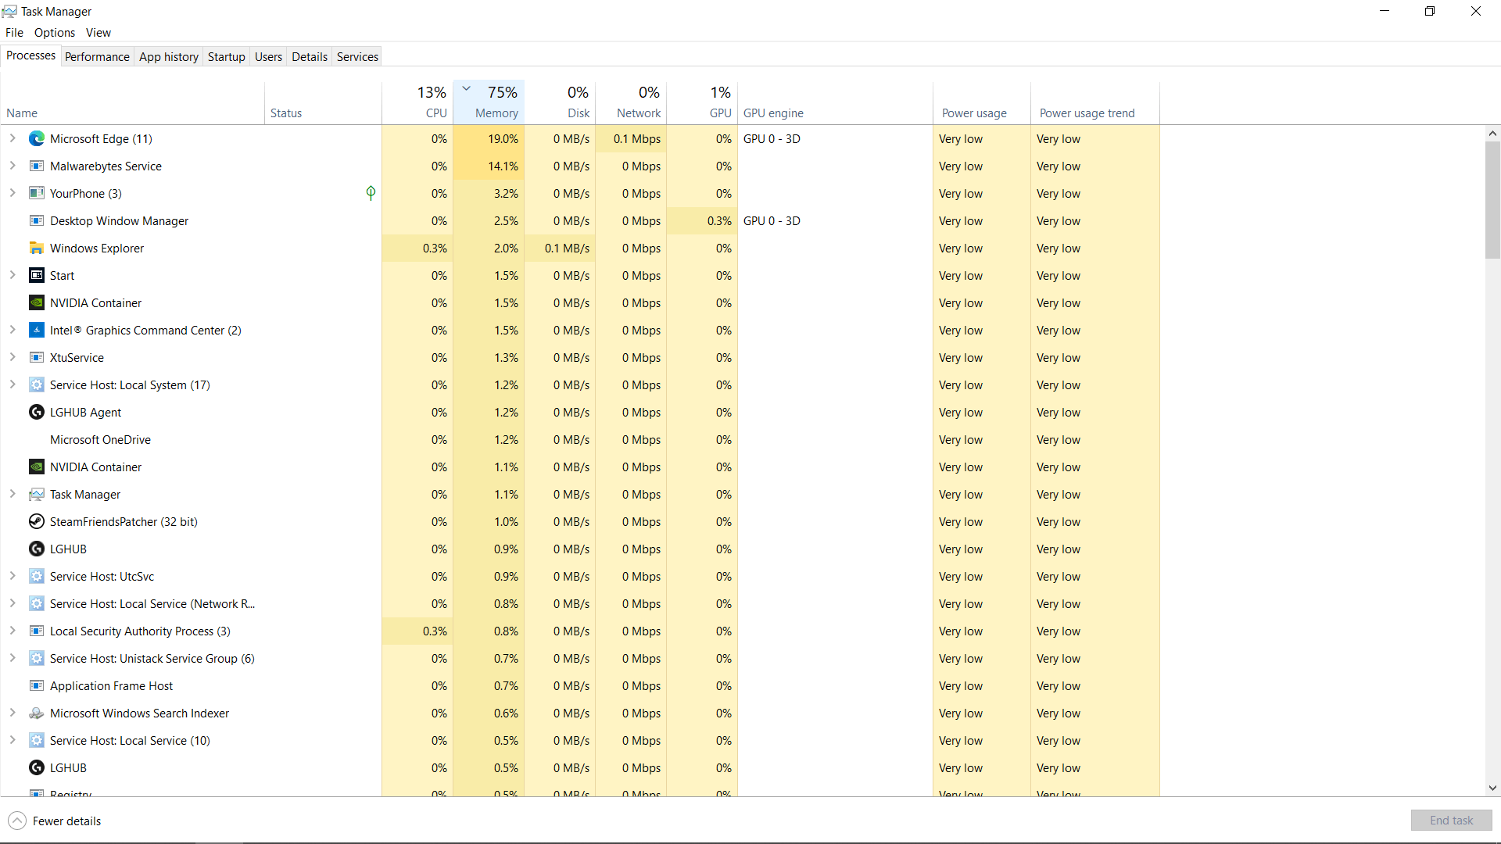Expand Local Security Authority Process group

click(13, 631)
